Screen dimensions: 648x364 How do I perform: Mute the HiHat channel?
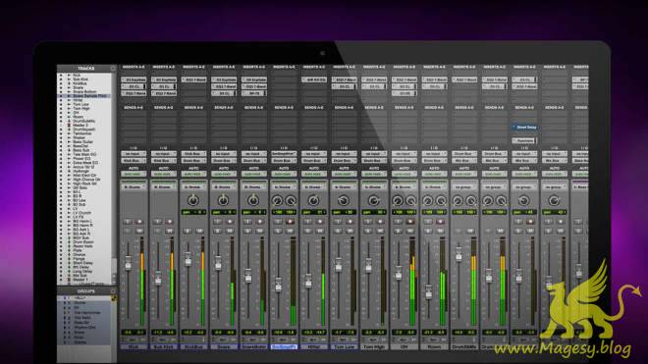pyautogui.click(x=319, y=231)
